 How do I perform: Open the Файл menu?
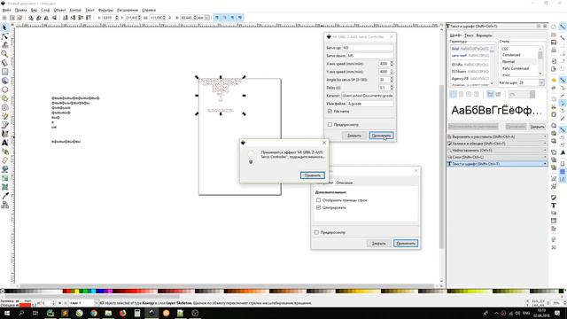[x=6, y=10]
